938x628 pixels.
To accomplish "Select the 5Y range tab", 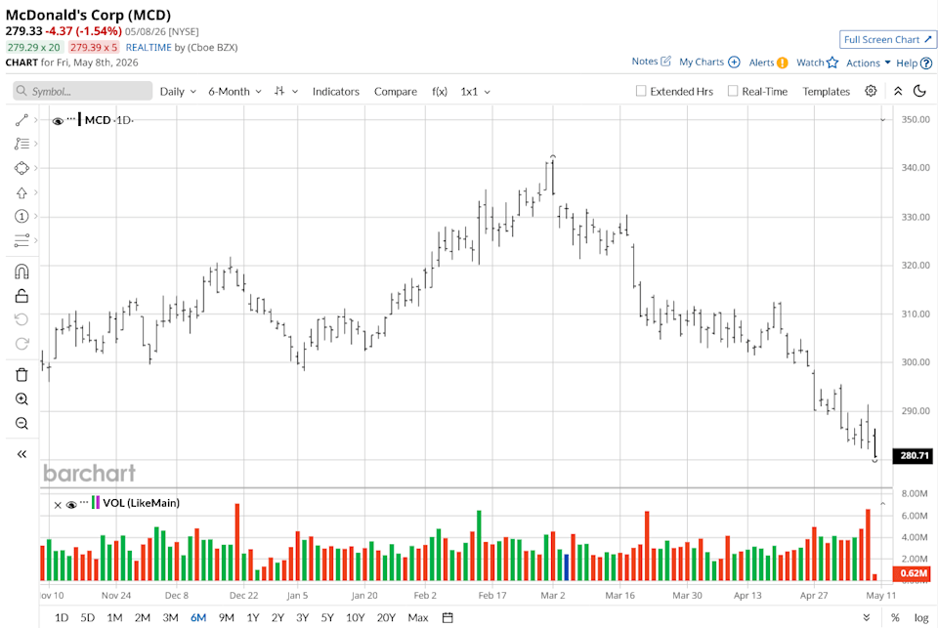I will click(x=327, y=617).
